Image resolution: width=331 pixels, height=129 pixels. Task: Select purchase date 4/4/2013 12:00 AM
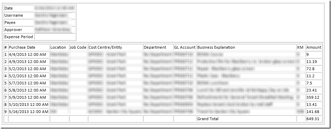[29, 54]
